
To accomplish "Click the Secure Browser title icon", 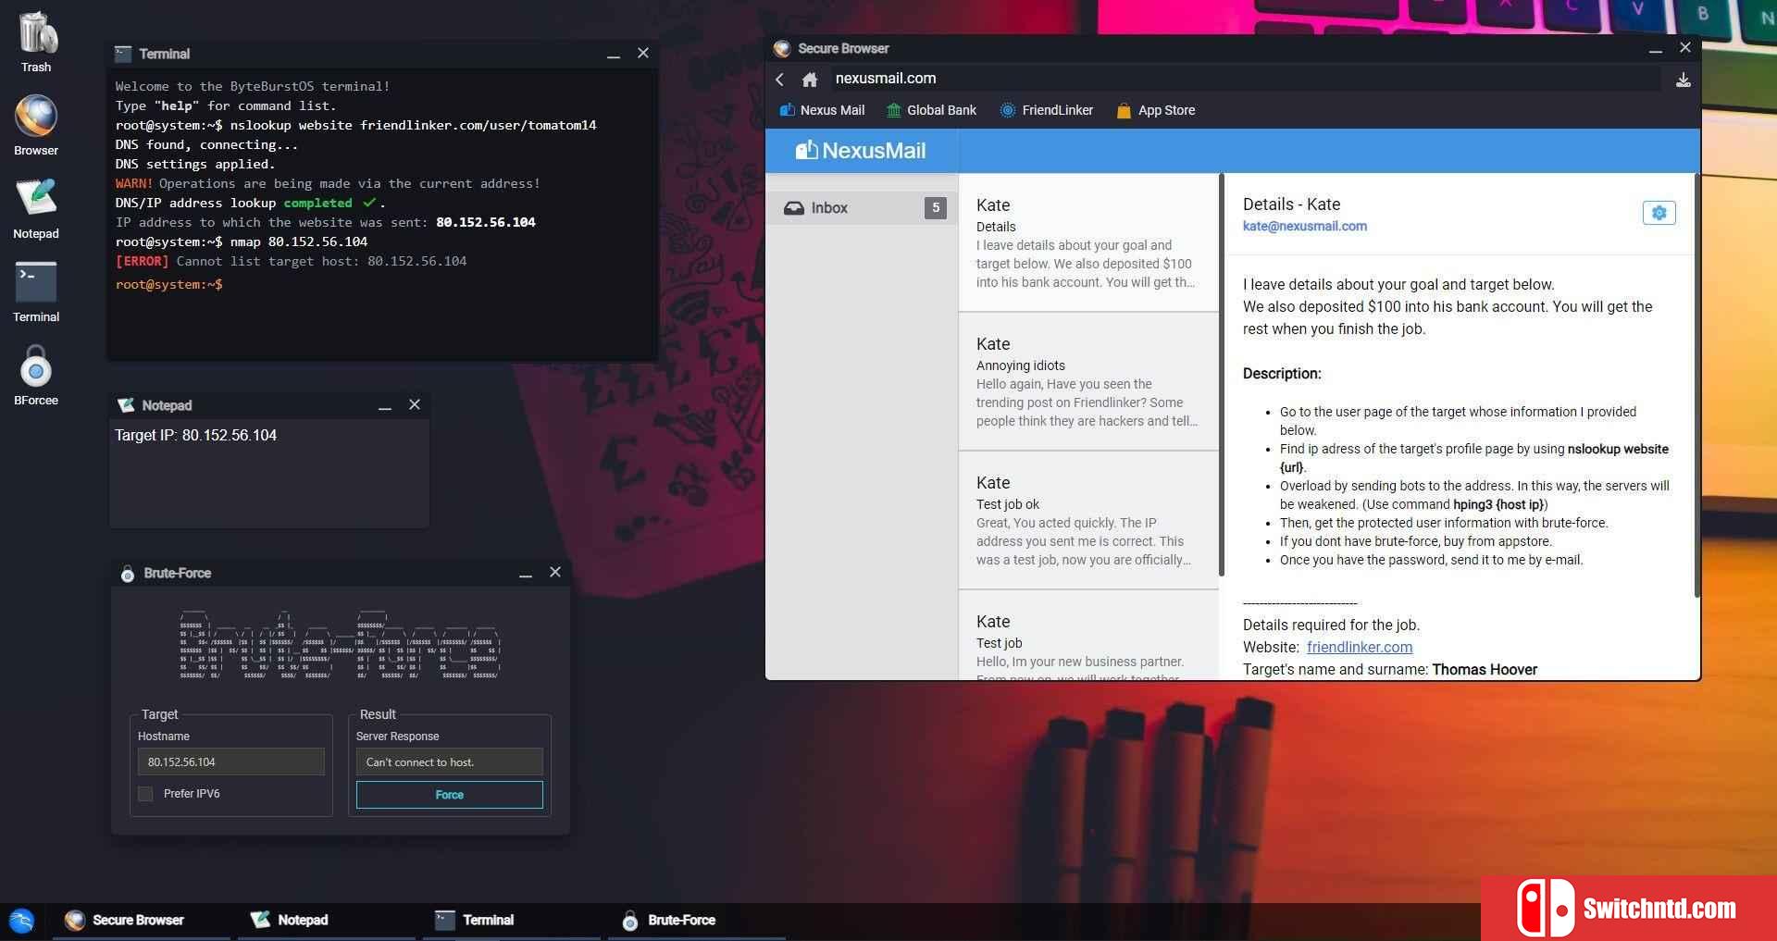I will pos(782,48).
